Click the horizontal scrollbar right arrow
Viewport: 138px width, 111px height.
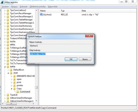pyautogui.click(x=33, y=103)
